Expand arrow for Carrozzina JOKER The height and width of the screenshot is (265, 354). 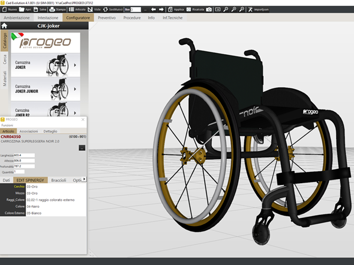75,65
